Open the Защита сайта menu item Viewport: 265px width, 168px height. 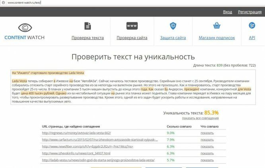(x=173, y=38)
